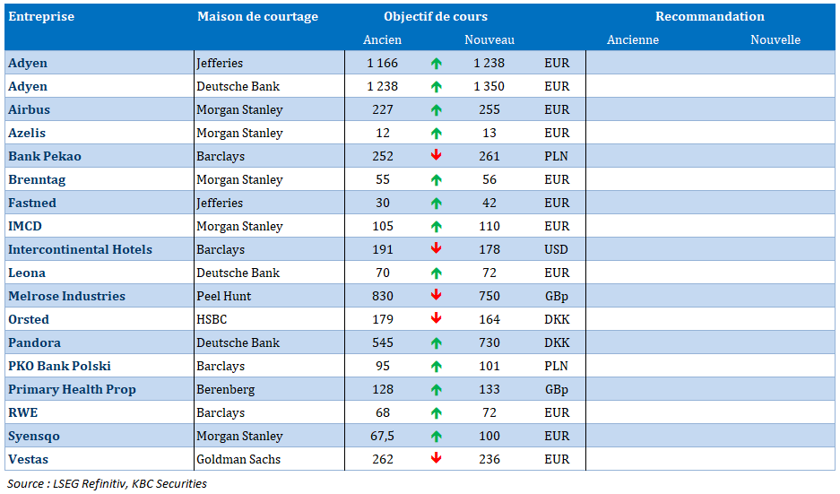Click the green up arrow in Leona row

tap(436, 273)
